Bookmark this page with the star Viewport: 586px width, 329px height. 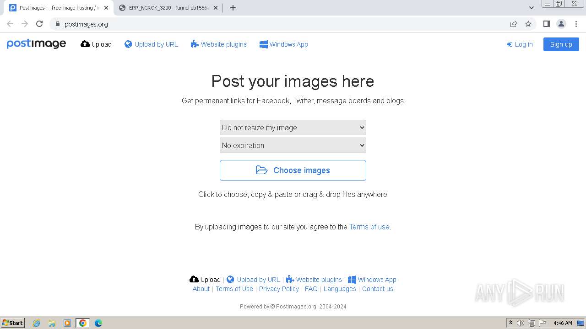(x=528, y=24)
